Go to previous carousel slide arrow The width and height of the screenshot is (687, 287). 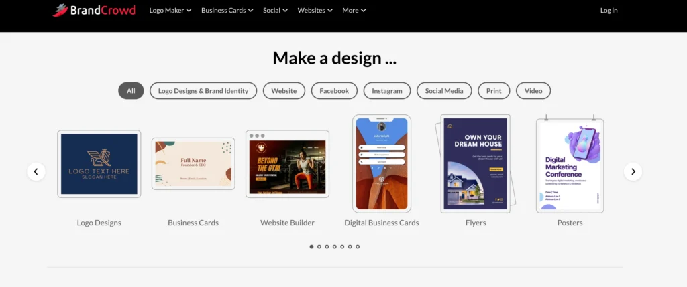point(36,172)
